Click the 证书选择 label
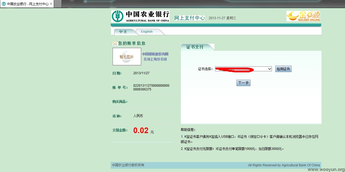This screenshot has height=172, width=345. tap(205, 69)
